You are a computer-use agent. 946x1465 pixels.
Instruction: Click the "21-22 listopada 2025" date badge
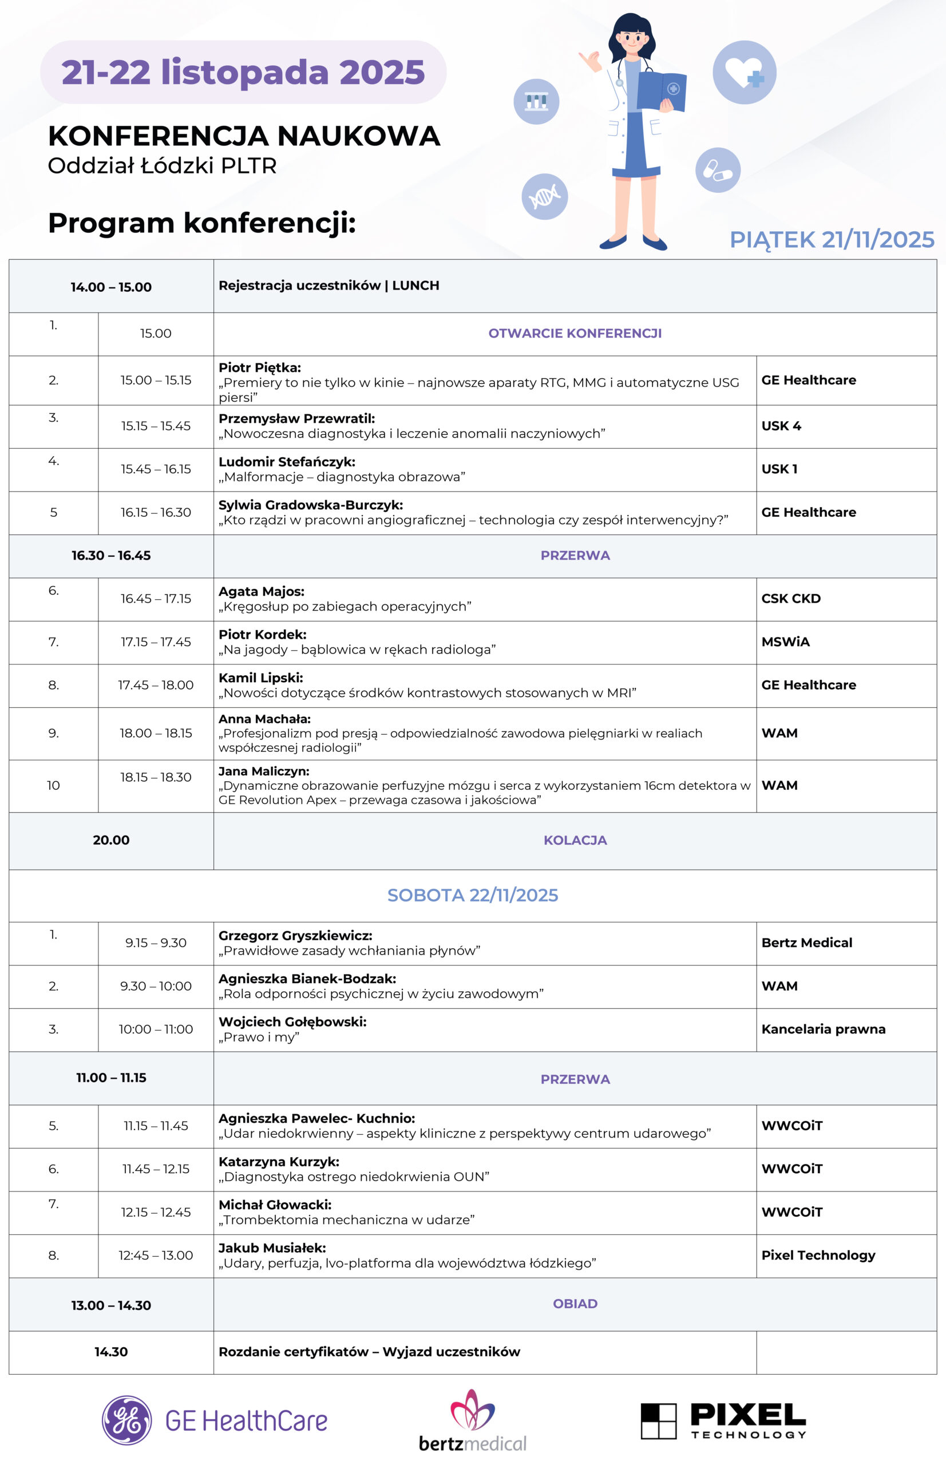click(243, 73)
